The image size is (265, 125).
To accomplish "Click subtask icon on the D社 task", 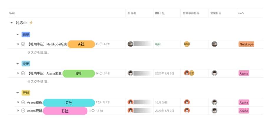I will tap(101, 111).
